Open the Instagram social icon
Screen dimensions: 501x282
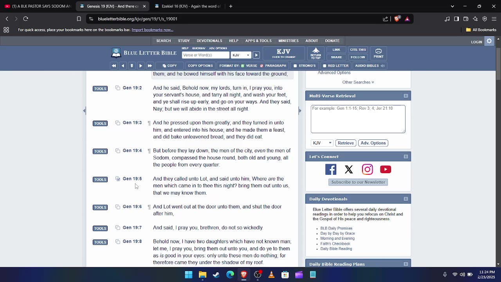click(x=367, y=169)
